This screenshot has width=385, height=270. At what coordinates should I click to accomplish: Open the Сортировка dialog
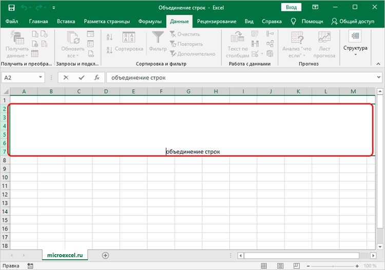pos(129,41)
